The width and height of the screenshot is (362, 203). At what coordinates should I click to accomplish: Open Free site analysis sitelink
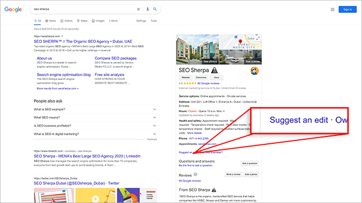109,74
